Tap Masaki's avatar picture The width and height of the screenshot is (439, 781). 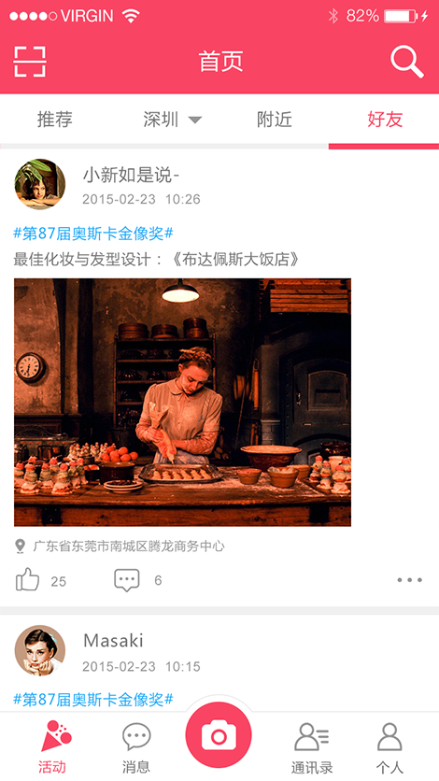tap(40, 650)
